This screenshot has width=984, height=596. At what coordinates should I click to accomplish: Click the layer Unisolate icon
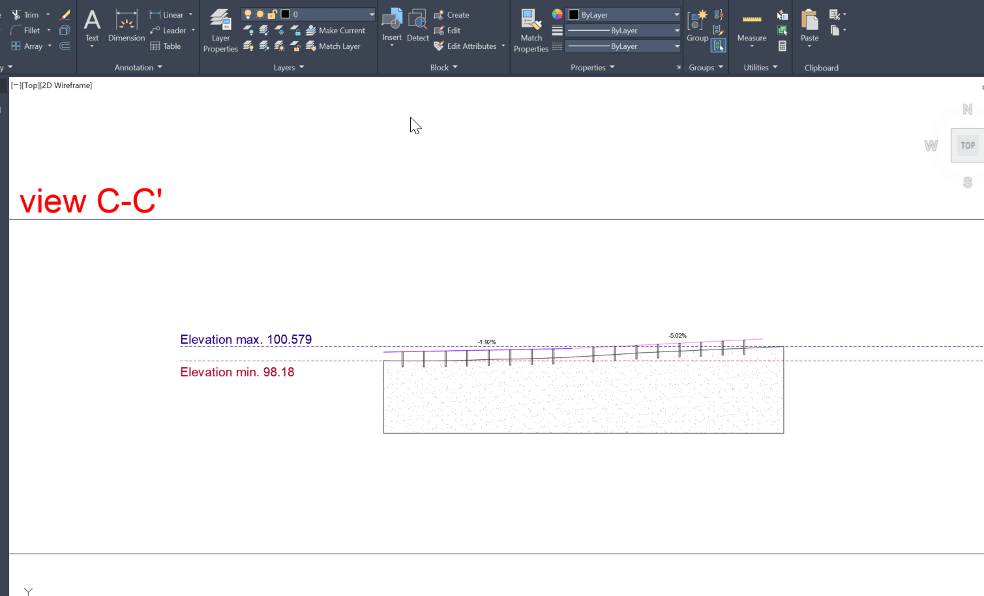point(263,46)
